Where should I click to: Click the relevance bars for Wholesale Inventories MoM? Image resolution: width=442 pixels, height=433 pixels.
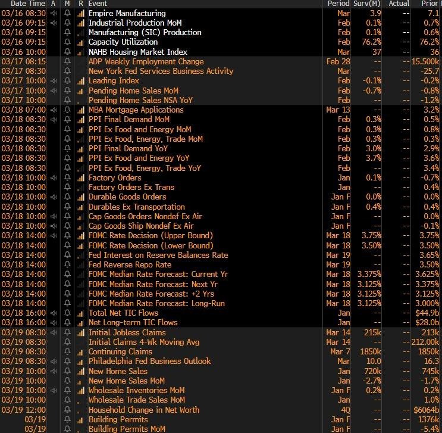81,391
